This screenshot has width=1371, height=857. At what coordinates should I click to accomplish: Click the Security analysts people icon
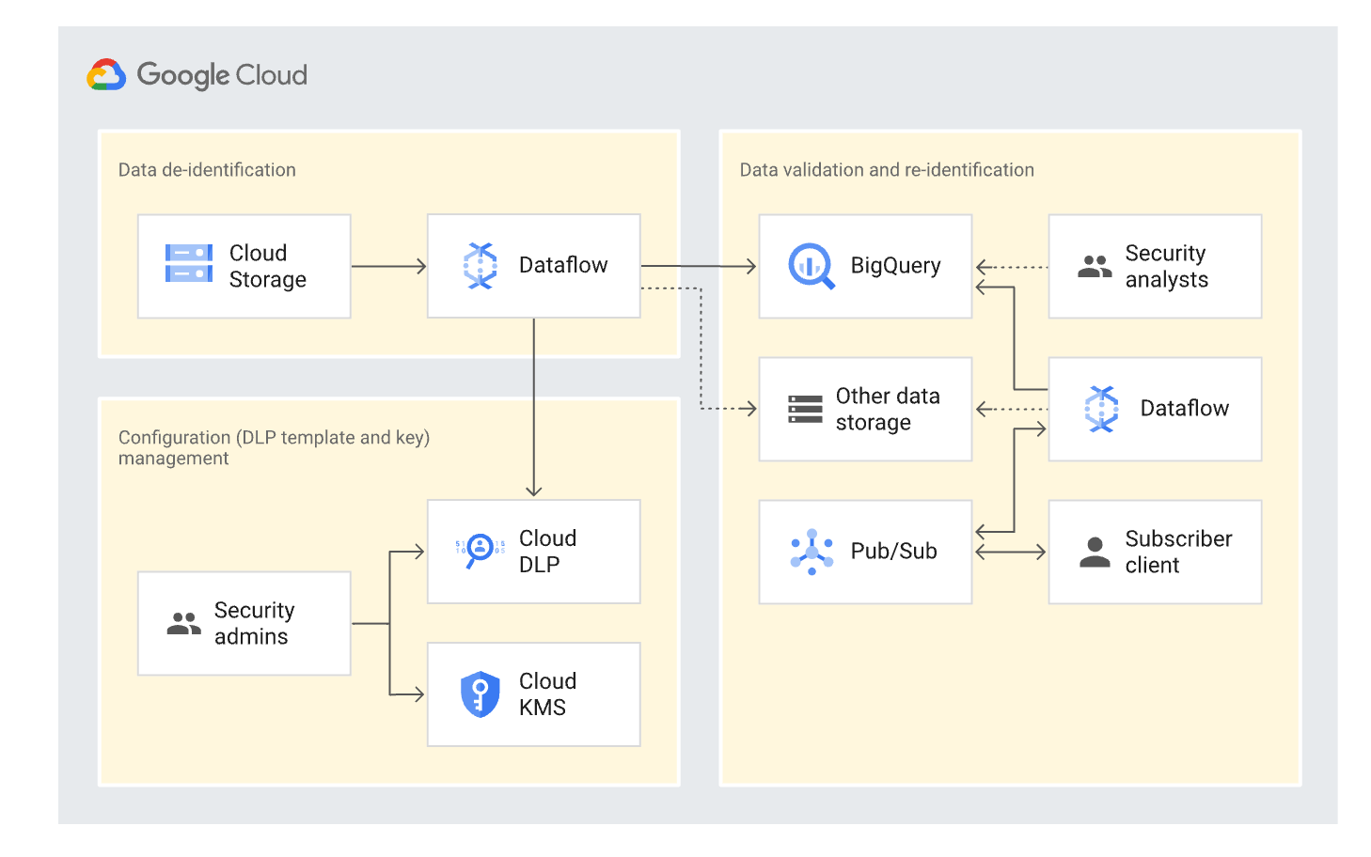(x=1095, y=267)
